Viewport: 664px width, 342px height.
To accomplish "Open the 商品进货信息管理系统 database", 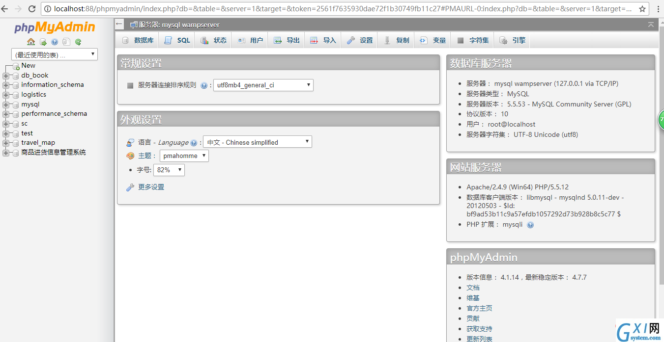I will coord(54,153).
